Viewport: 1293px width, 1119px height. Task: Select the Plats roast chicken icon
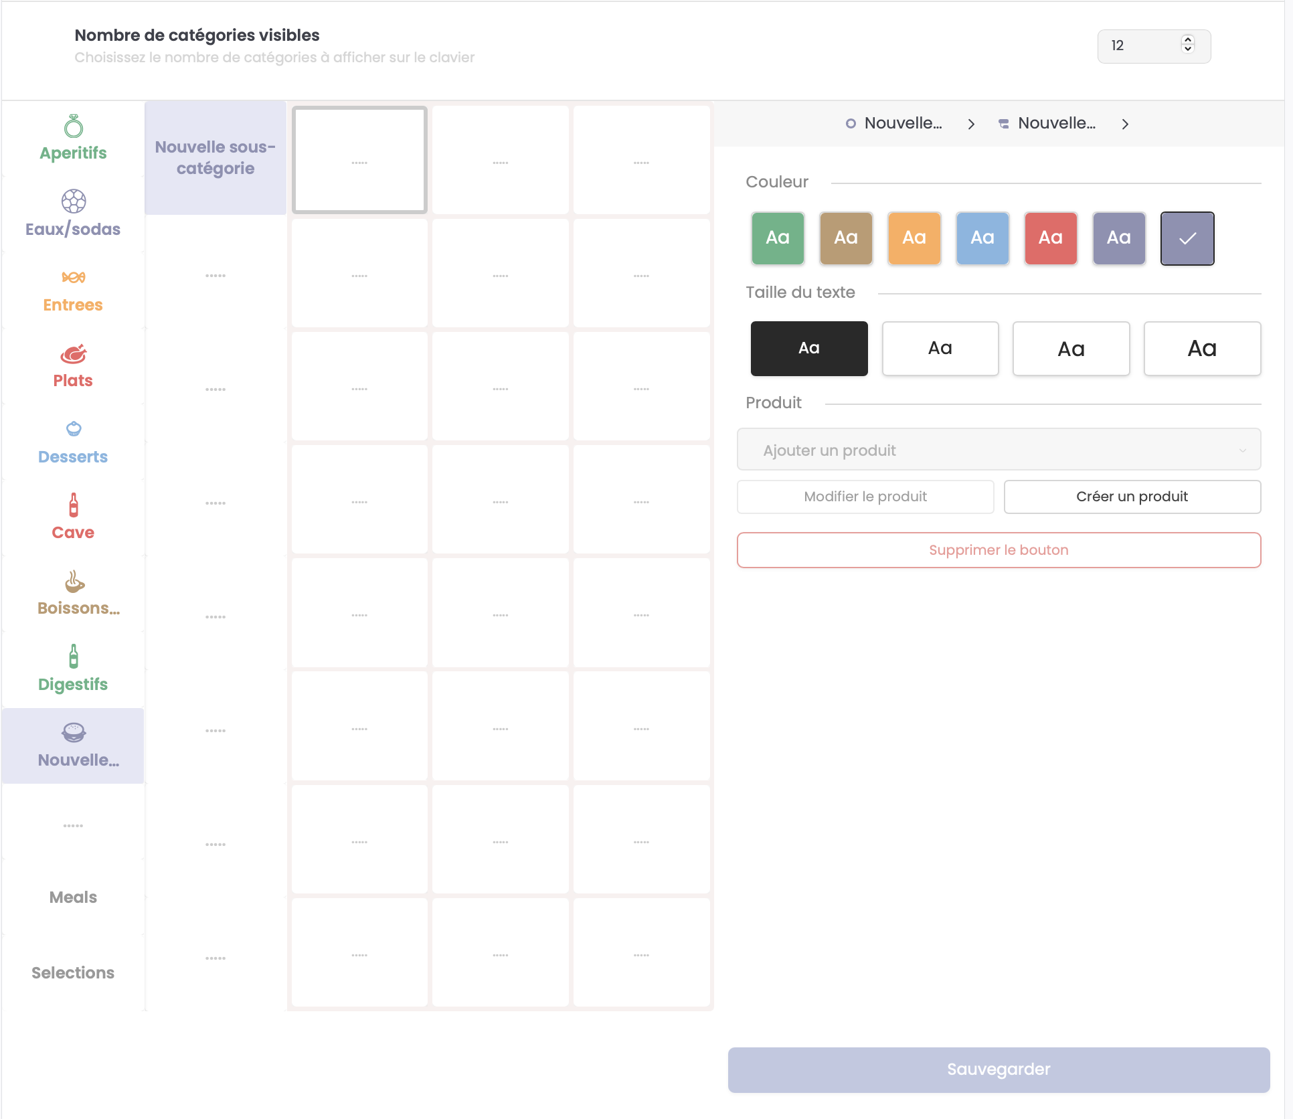point(74,353)
